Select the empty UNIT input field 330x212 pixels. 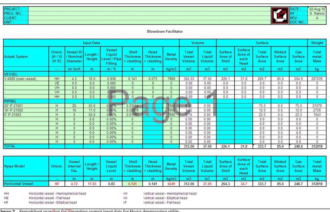[149, 22]
